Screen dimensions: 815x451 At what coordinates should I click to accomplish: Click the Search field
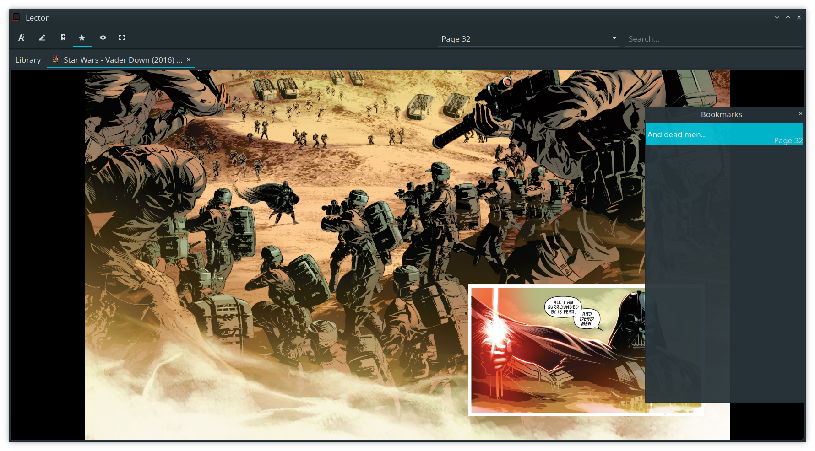(x=714, y=39)
